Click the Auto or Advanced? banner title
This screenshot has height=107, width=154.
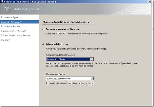click(x=27, y=9)
